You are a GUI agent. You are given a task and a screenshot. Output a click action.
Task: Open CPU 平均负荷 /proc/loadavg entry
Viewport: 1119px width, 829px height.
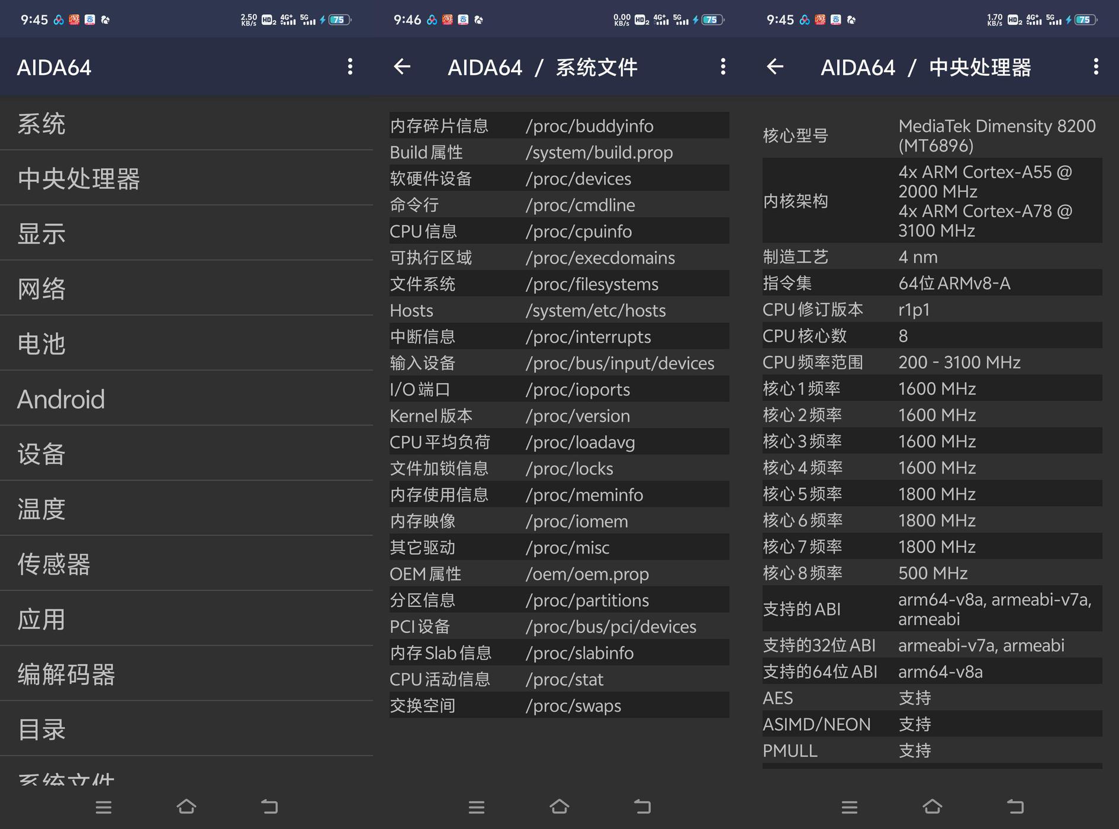[559, 442]
